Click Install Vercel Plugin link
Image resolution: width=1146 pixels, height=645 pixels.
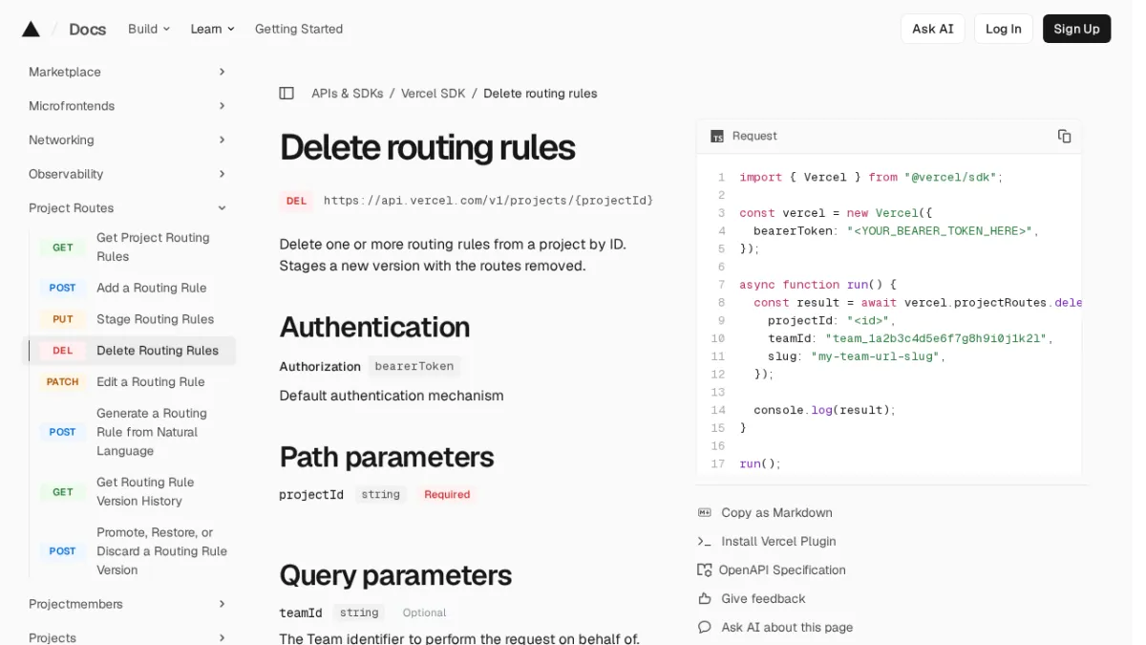click(778, 542)
